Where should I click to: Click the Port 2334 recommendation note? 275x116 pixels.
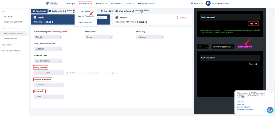point(92,73)
